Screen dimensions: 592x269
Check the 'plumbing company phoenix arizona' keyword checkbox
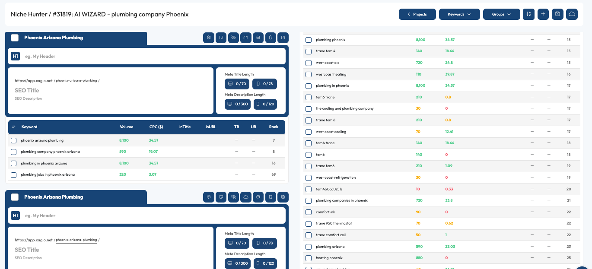pyautogui.click(x=14, y=152)
